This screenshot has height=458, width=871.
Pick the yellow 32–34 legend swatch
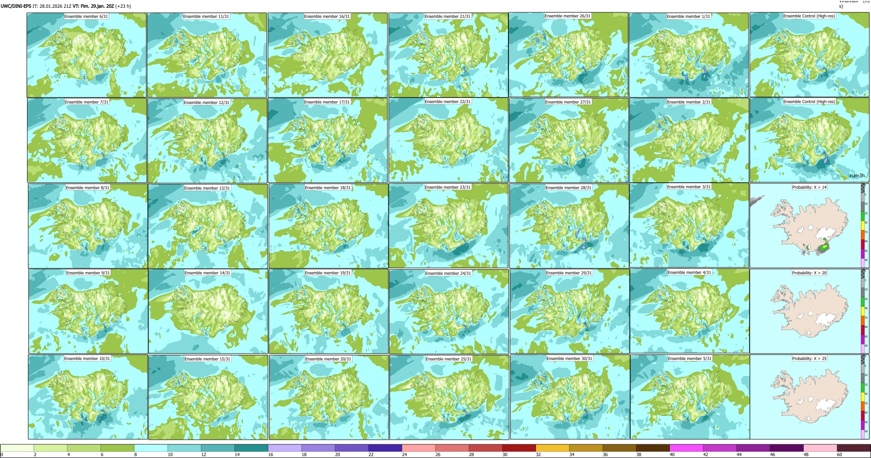552,448
